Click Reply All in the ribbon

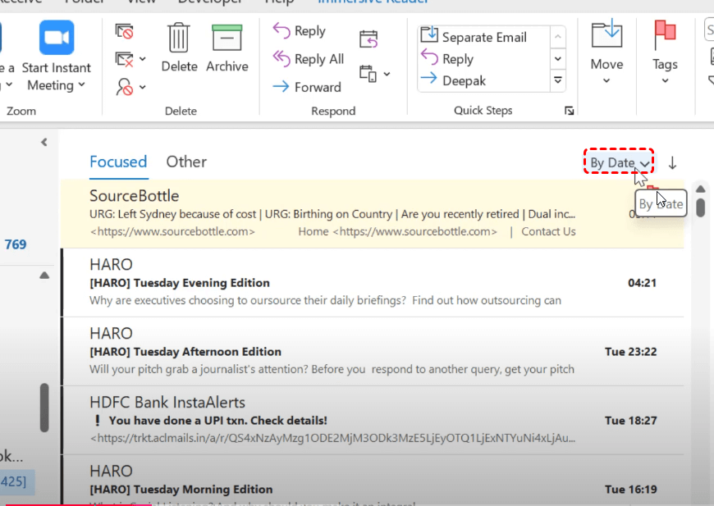click(308, 59)
